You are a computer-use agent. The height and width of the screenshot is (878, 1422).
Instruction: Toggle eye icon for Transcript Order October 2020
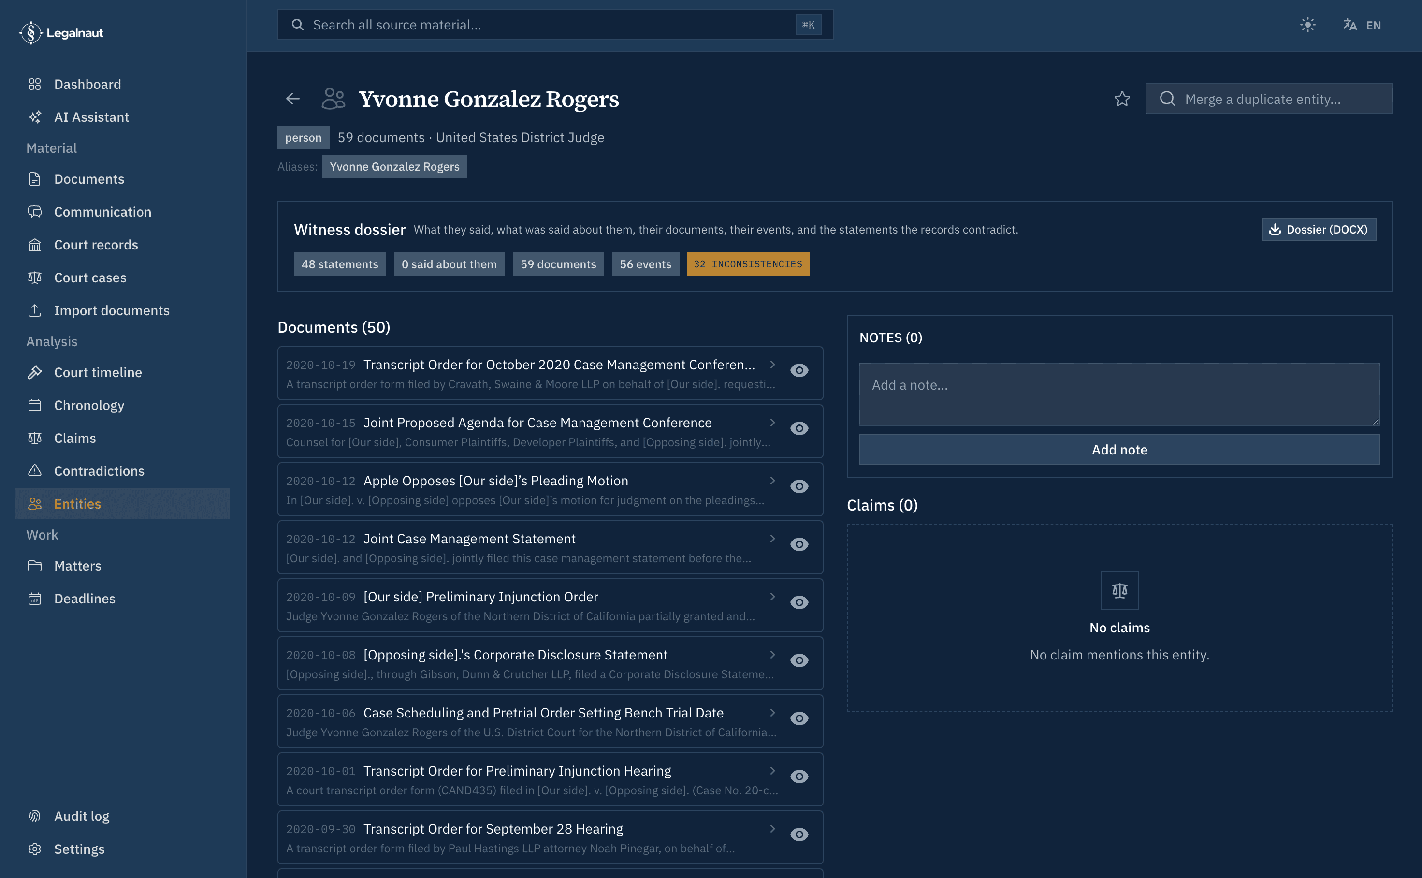(799, 370)
